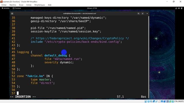The height and width of the screenshot is (103, 184).
Task: Click the cursor block on line 57
Action: 18,93
